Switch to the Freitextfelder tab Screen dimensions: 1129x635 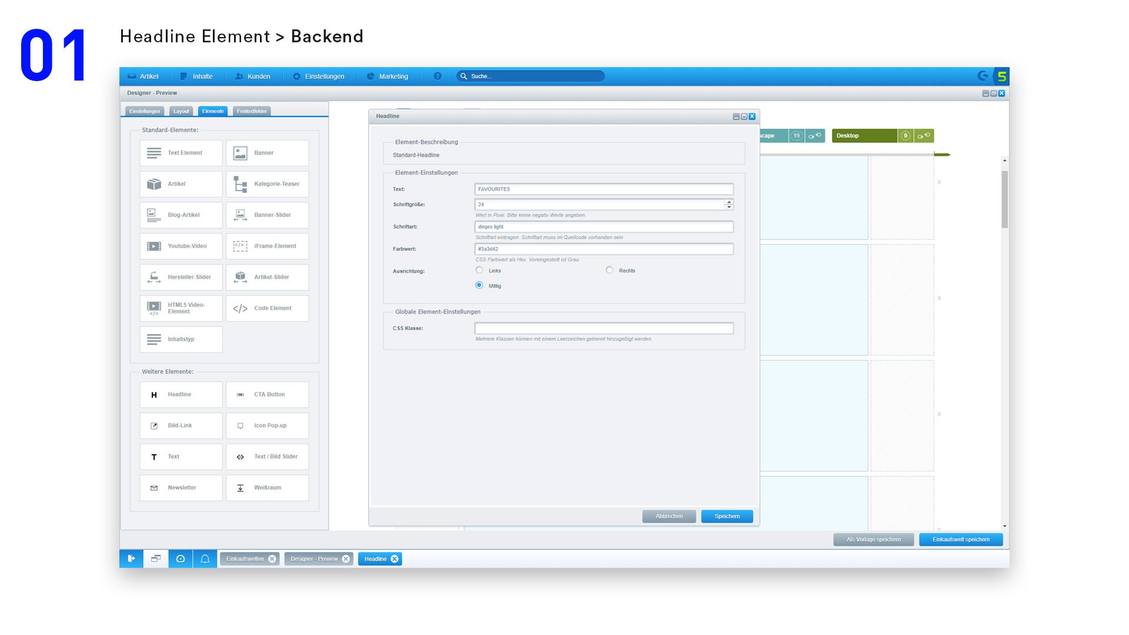[x=252, y=111]
